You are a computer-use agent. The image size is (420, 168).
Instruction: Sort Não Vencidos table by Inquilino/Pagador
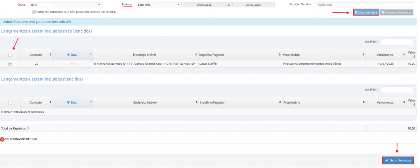[x=240, y=54]
